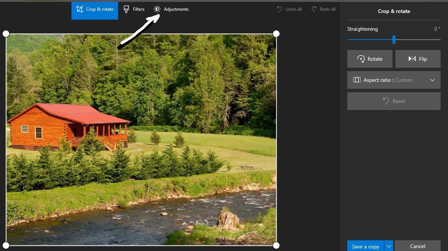The image size is (448, 251).
Task: Click Straightening slider track right of thumb
Action: coord(418,40)
